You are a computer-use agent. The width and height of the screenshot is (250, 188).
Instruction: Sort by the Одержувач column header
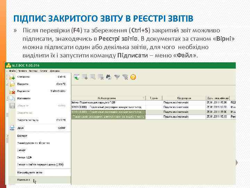point(184,98)
